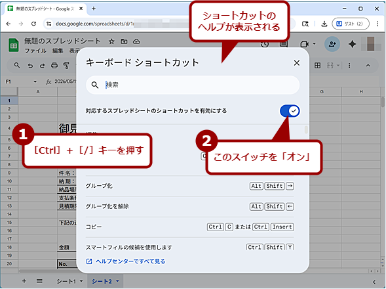Image resolution: width=386 pixels, height=289 pixels.
Task: Open the name box dropdown
Action: pos(35,81)
